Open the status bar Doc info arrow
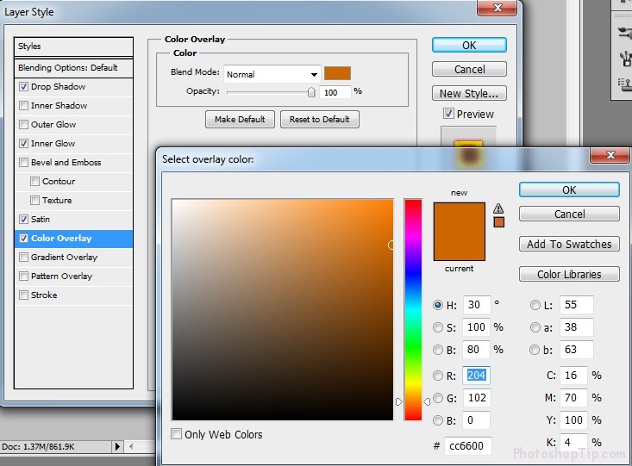This screenshot has height=466, width=632. pyautogui.click(x=117, y=446)
